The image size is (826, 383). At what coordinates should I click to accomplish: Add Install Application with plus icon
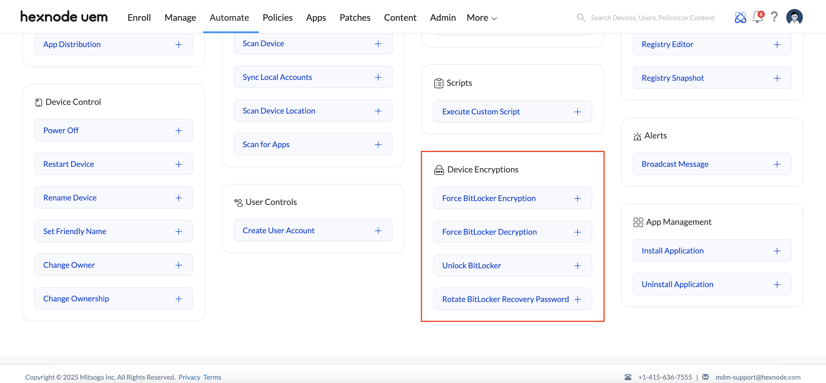(777, 251)
